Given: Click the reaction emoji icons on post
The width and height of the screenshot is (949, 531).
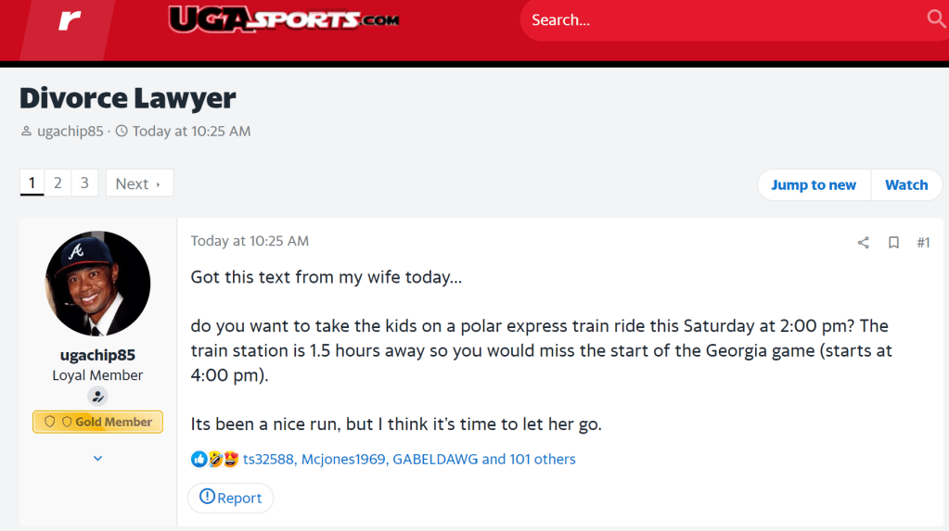Looking at the screenshot, I should (x=215, y=459).
